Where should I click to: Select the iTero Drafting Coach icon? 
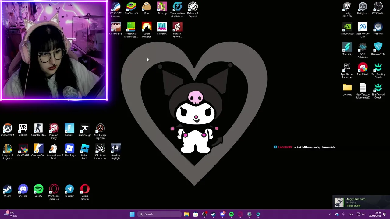[378, 71]
